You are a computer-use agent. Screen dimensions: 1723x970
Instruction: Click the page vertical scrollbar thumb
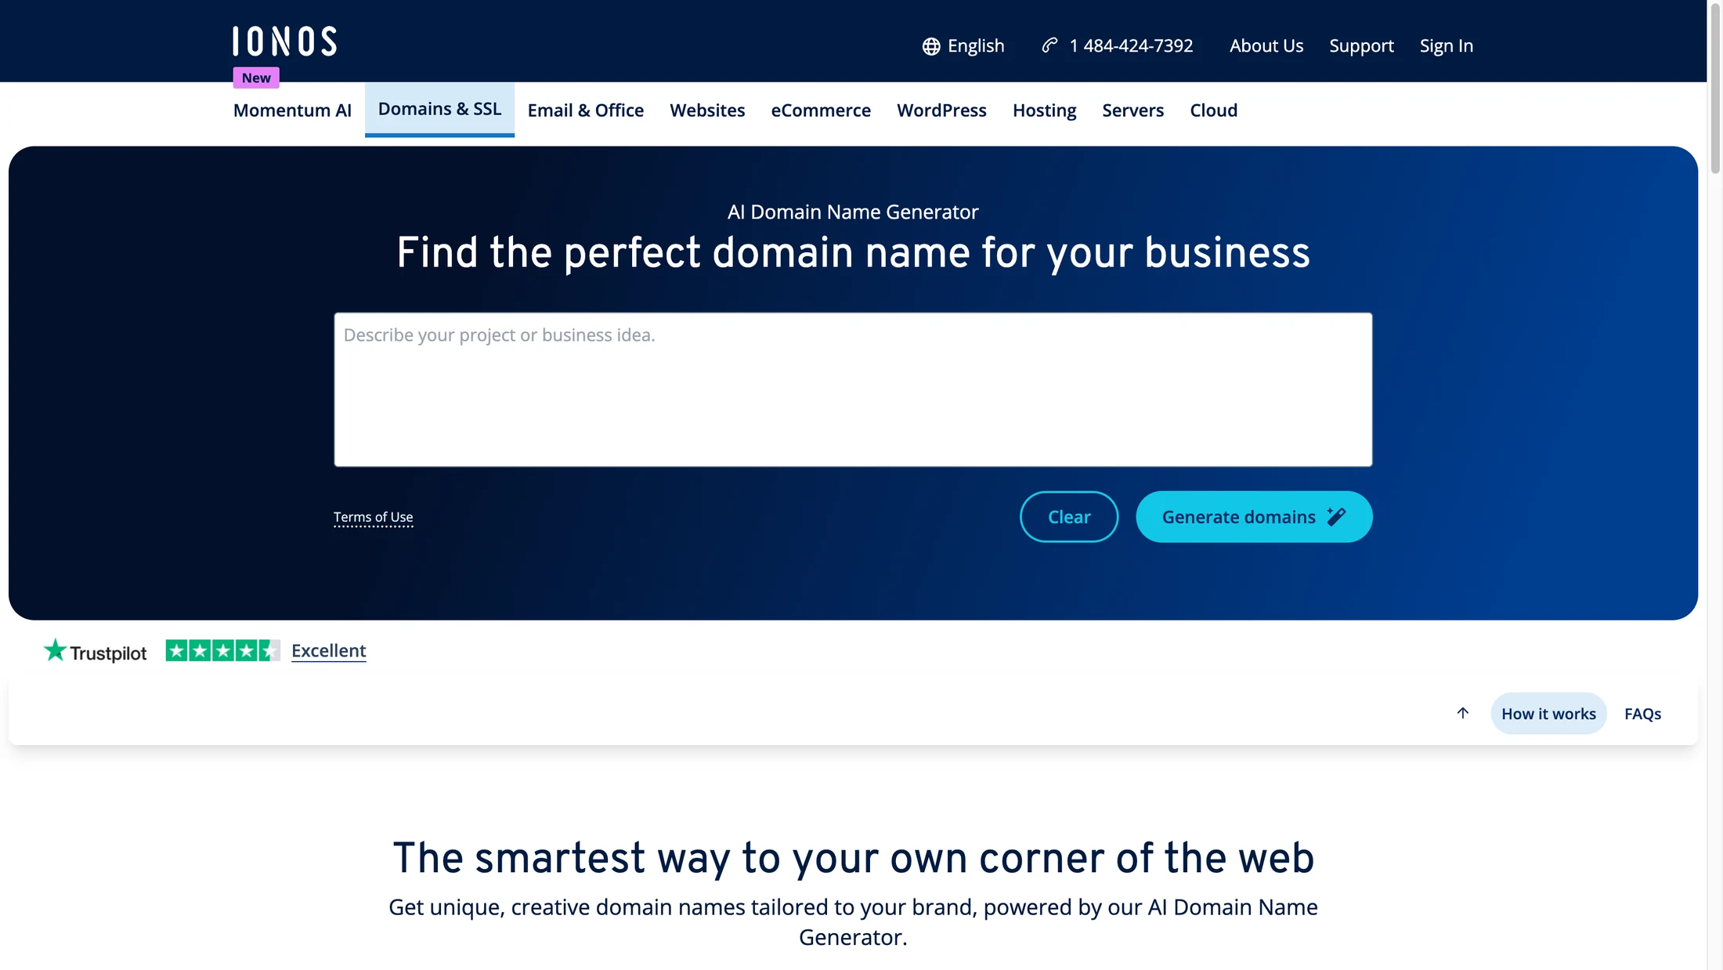pyautogui.click(x=1715, y=88)
